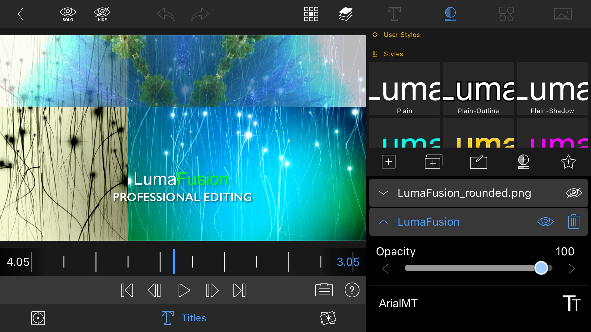Show the hidden LumaFusion_rounded.png layer

pos(574,193)
